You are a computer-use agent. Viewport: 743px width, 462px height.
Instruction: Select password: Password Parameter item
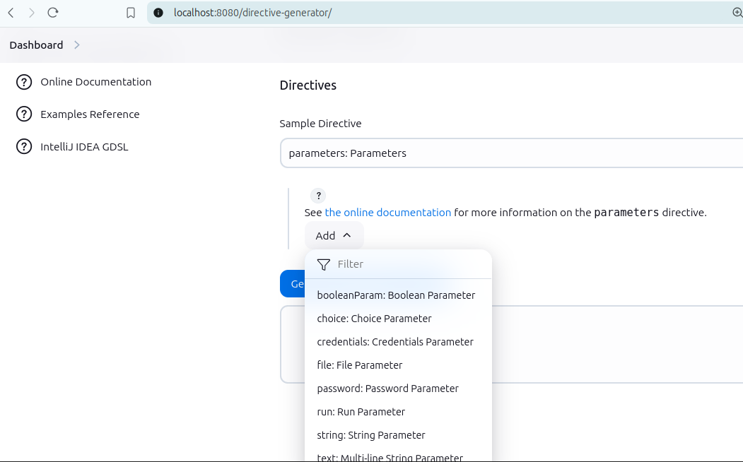pos(387,389)
